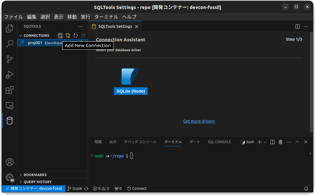Open the Search view in activity bar
Image resolution: width=315 pixels, height=195 pixels.
(x=9, y=44)
